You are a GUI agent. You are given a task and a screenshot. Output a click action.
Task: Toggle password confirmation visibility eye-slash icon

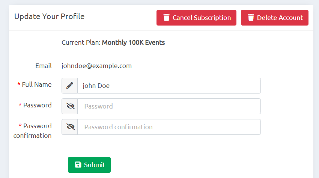[71, 127]
